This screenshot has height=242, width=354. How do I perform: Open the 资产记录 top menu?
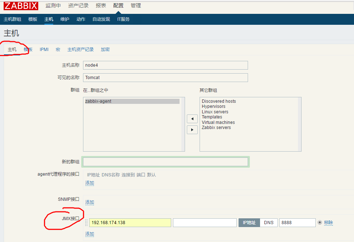point(78,5)
